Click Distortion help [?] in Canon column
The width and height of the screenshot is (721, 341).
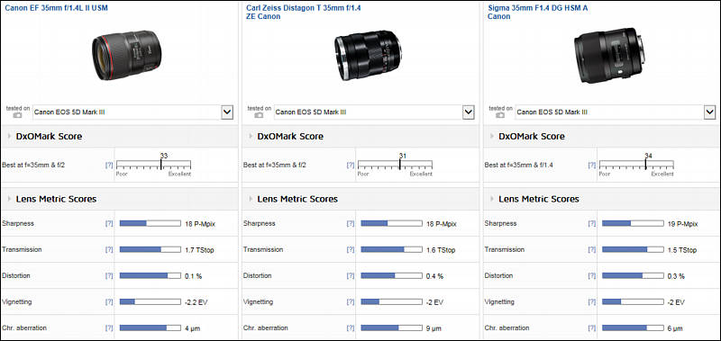pos(109,276)
